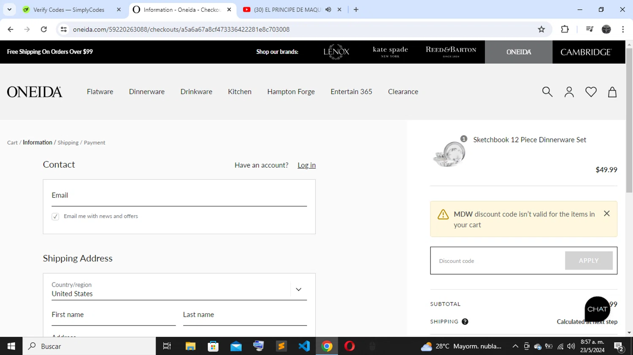Screen dimensions: 633x355
Task: Open the kate spade brand logo
Action: (390, 52)
